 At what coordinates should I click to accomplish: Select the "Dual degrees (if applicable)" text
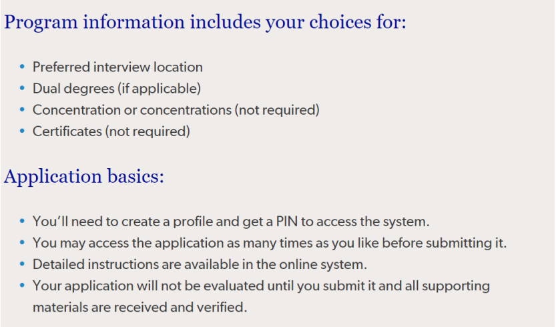click(x=117, y=89)
